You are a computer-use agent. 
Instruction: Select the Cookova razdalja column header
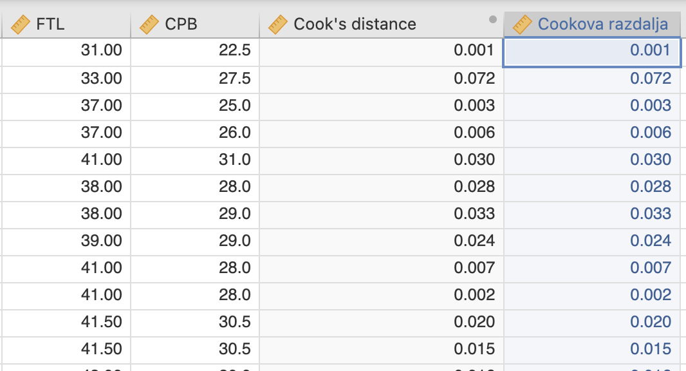click(x=593, y=24)
